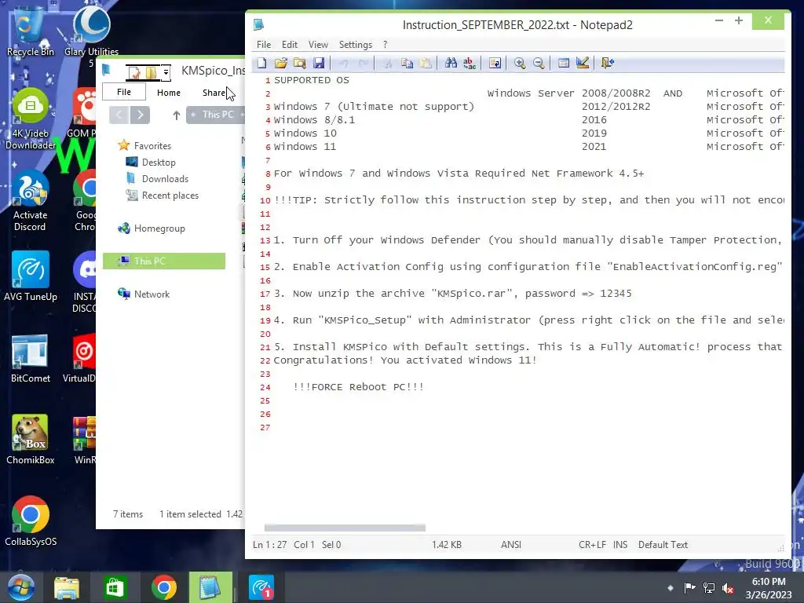
Task: Switch to Share tab in Explorer window
Action: click(x=214, y=93)
